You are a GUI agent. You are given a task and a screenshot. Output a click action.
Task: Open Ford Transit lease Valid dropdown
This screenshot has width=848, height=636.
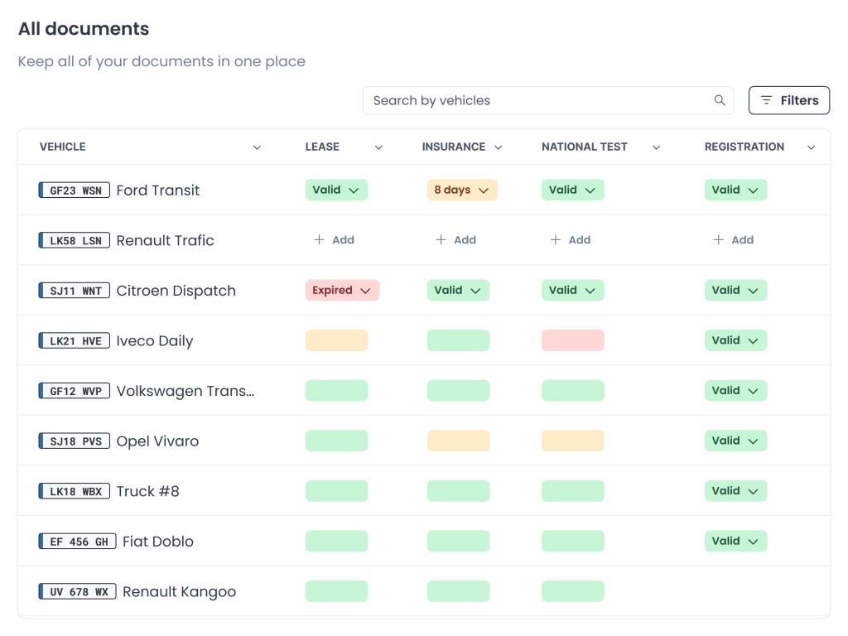click(336, 190)
